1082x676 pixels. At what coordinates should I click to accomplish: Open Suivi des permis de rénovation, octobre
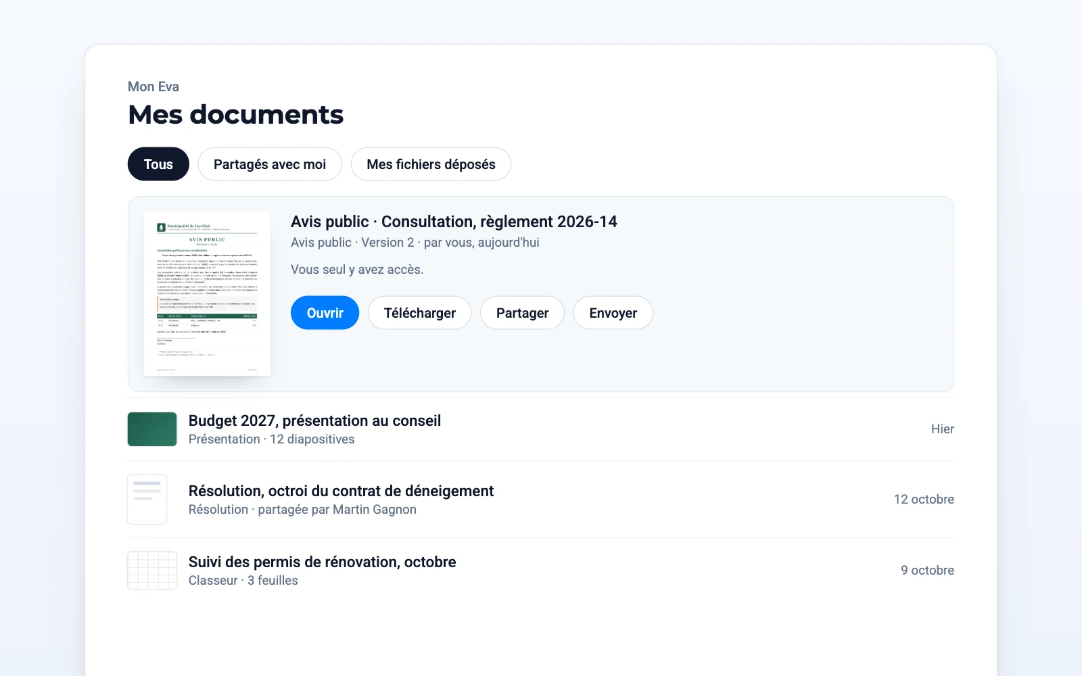point(322,562)
